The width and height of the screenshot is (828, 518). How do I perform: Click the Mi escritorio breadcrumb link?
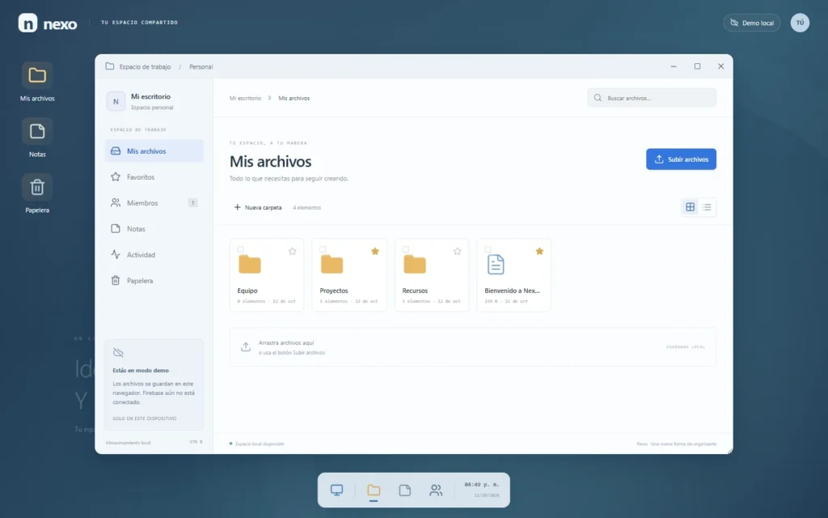pos(245,98)
